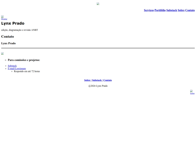196x147 pixels.
Task: Open the Portifólio navigation link
Action: pyautogui.click(x=160, y=10)
